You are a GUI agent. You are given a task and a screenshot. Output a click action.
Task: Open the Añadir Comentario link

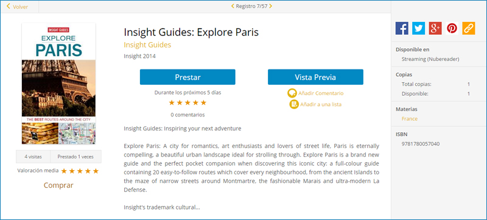[321, 93]
